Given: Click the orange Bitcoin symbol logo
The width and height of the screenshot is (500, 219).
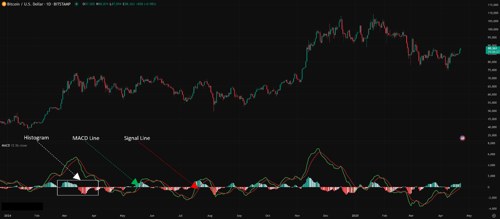Looking at the screenshot, I should click(4, 4).
